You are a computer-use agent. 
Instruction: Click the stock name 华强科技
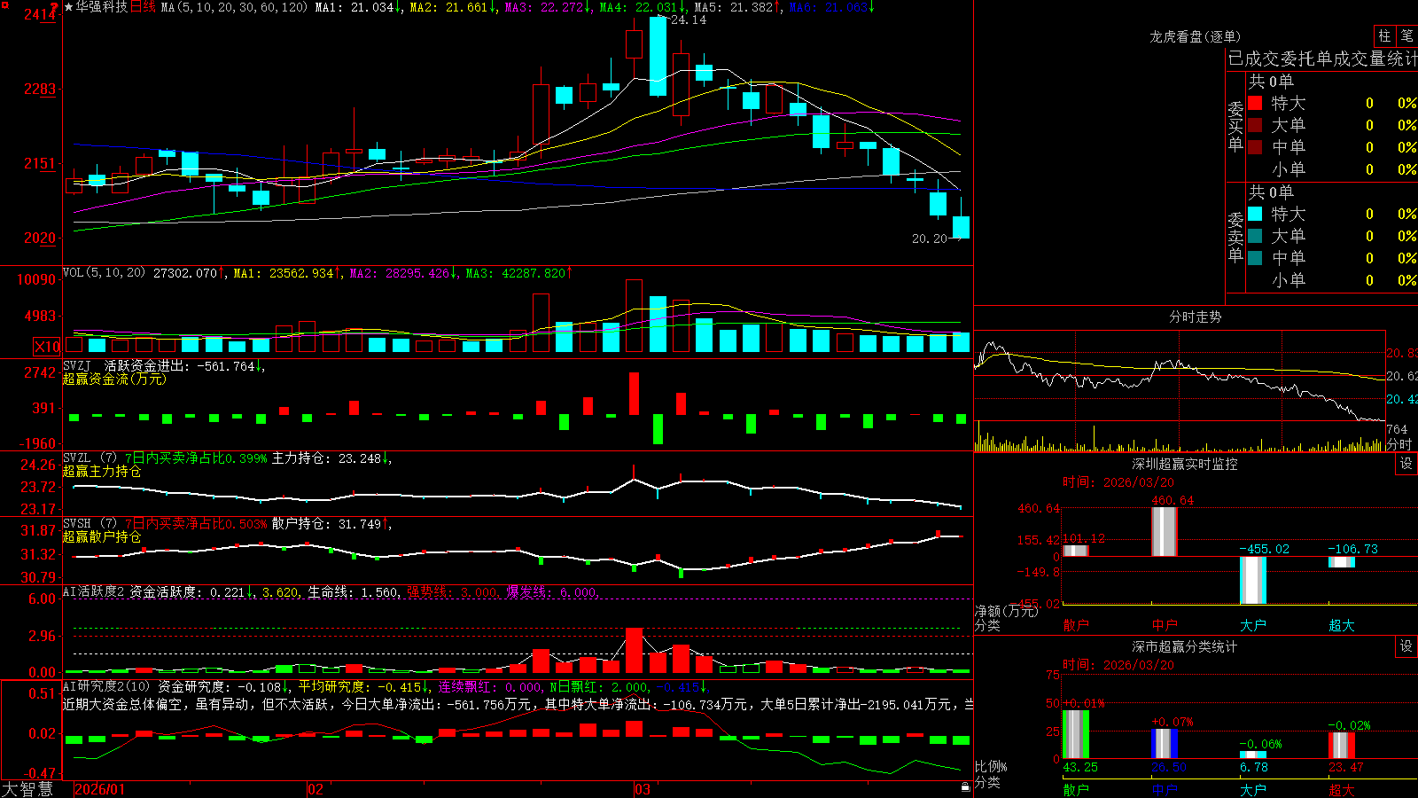[x=102, y=7]
